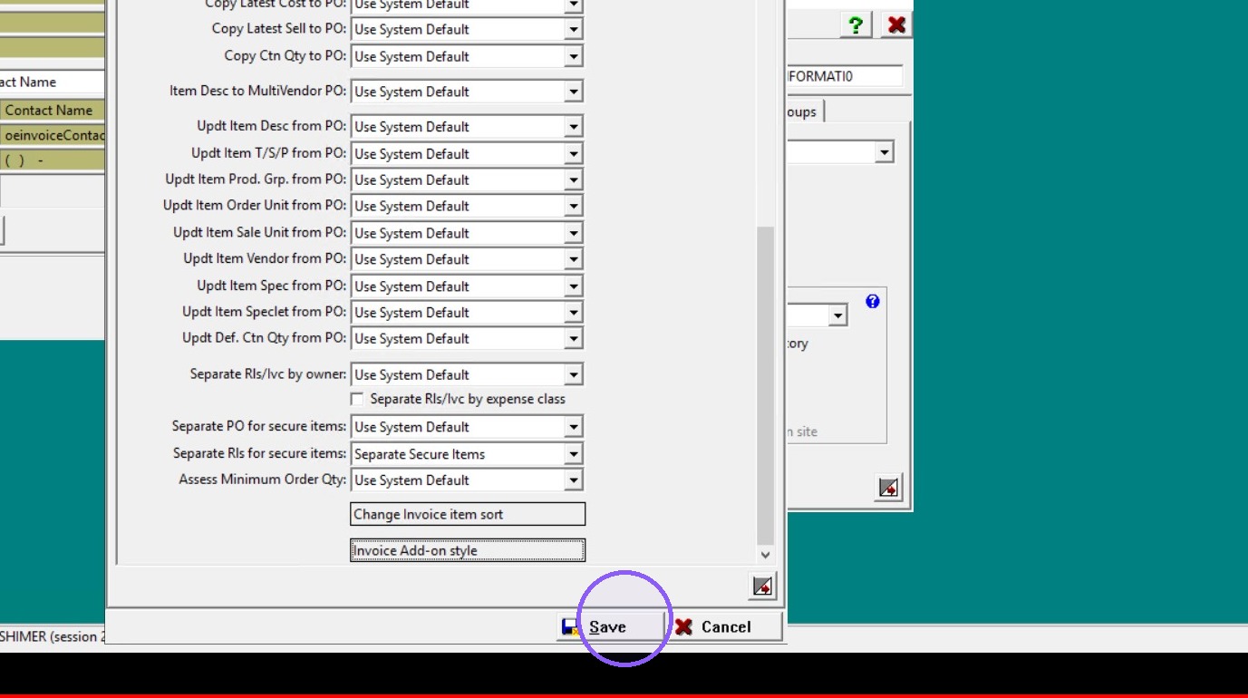
Task: Open Copy Latest Sell to PO dropdown
Action: (x=573, y=29)
